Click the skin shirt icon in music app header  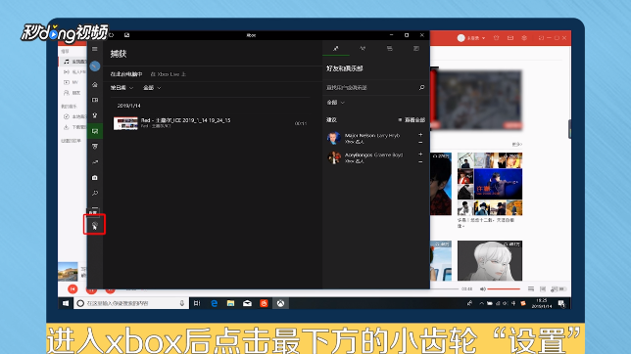496,38
